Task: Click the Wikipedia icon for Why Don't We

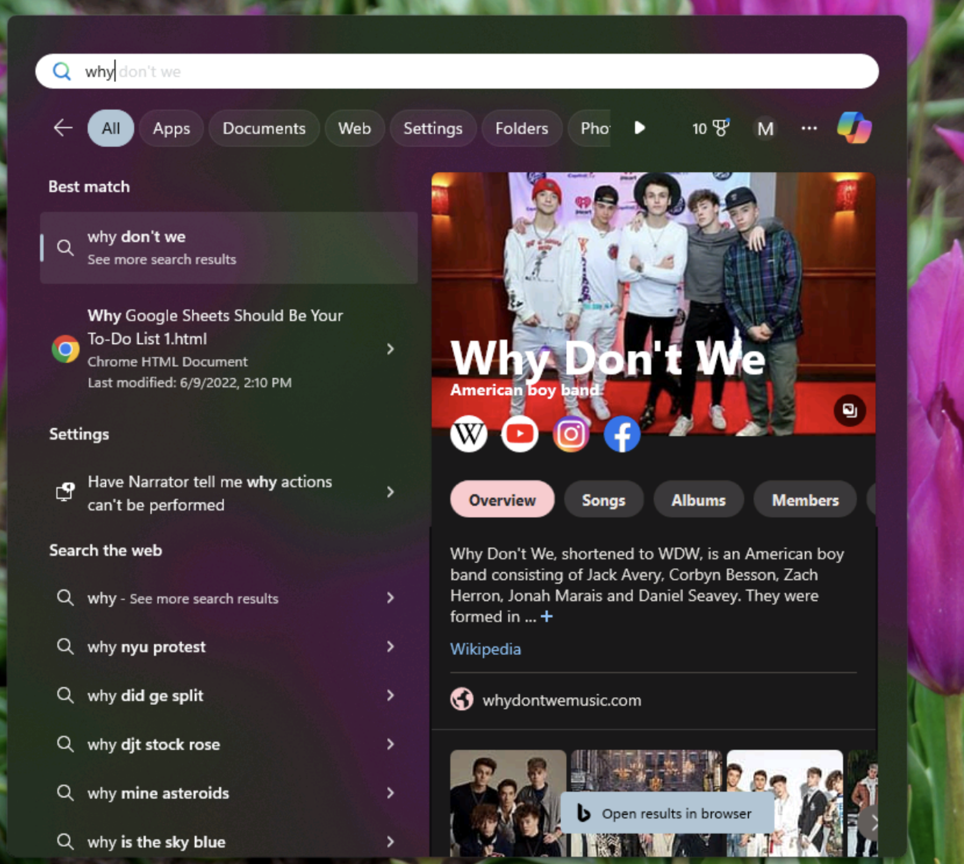Action: (469, 433)
